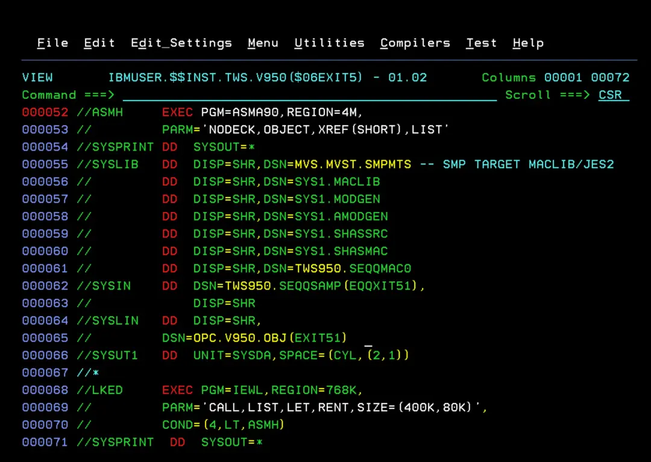The width and height of the screenshot is (651, 462).
Task: Open the Edit menu
Action: pos(99,43)
